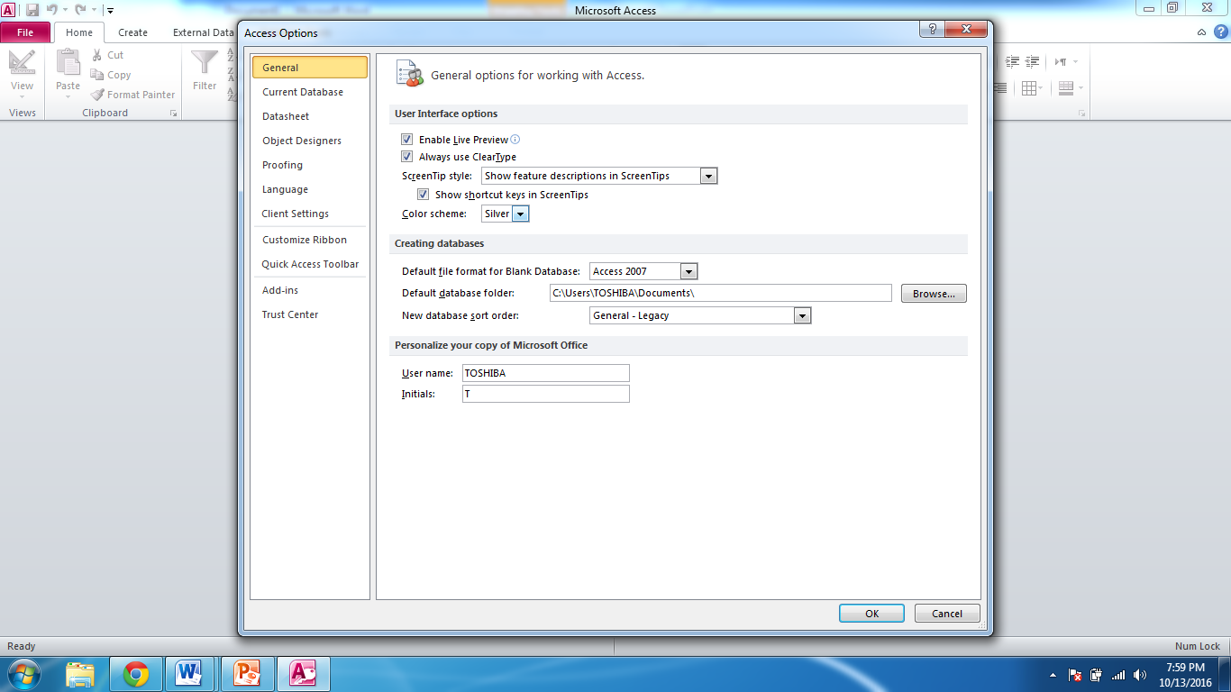Viewport: 1231px width, 692px height.
Task: Open the ScreenTip style dropdown
Action: click(x=710, y=176)
